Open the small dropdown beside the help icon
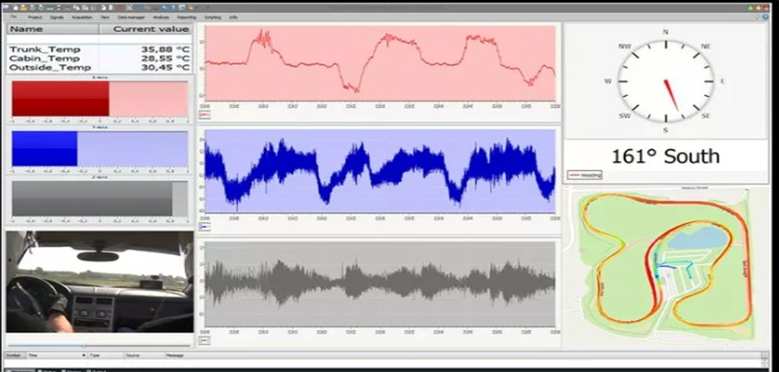779x372 pixels. click(x=757, y=16)
